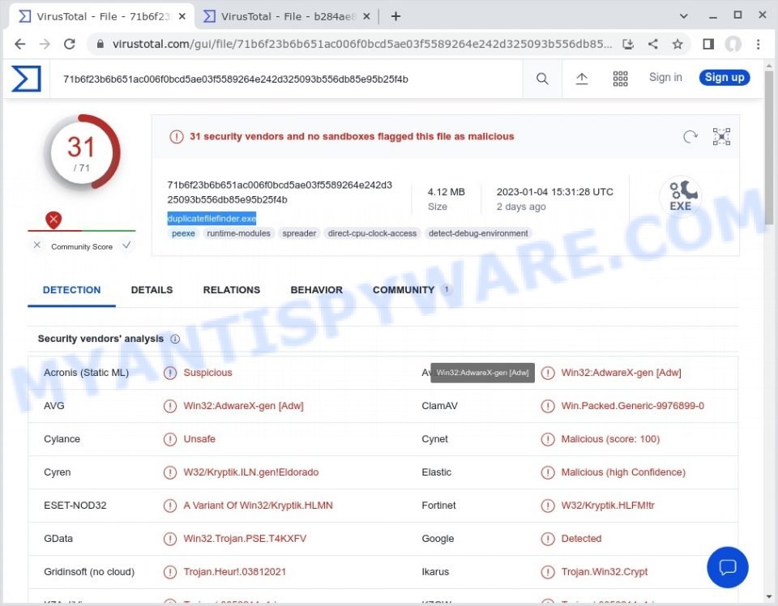Click the upload file icon

(582, 79)
